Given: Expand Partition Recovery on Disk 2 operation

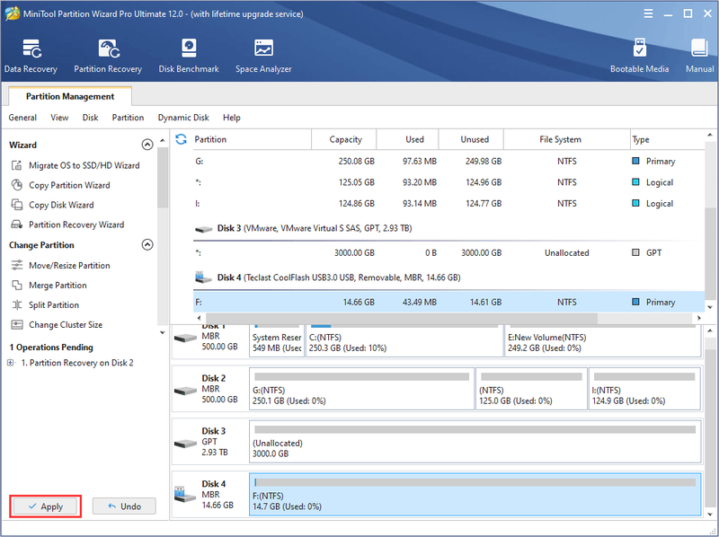Looking at the screenshot, I should [11, 363].
